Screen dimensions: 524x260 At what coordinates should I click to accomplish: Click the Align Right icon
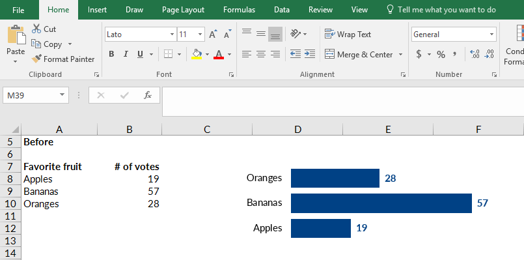pos(275,54)
